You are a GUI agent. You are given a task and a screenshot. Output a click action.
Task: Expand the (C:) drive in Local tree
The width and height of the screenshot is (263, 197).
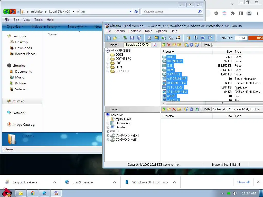(x=108, y=132)
